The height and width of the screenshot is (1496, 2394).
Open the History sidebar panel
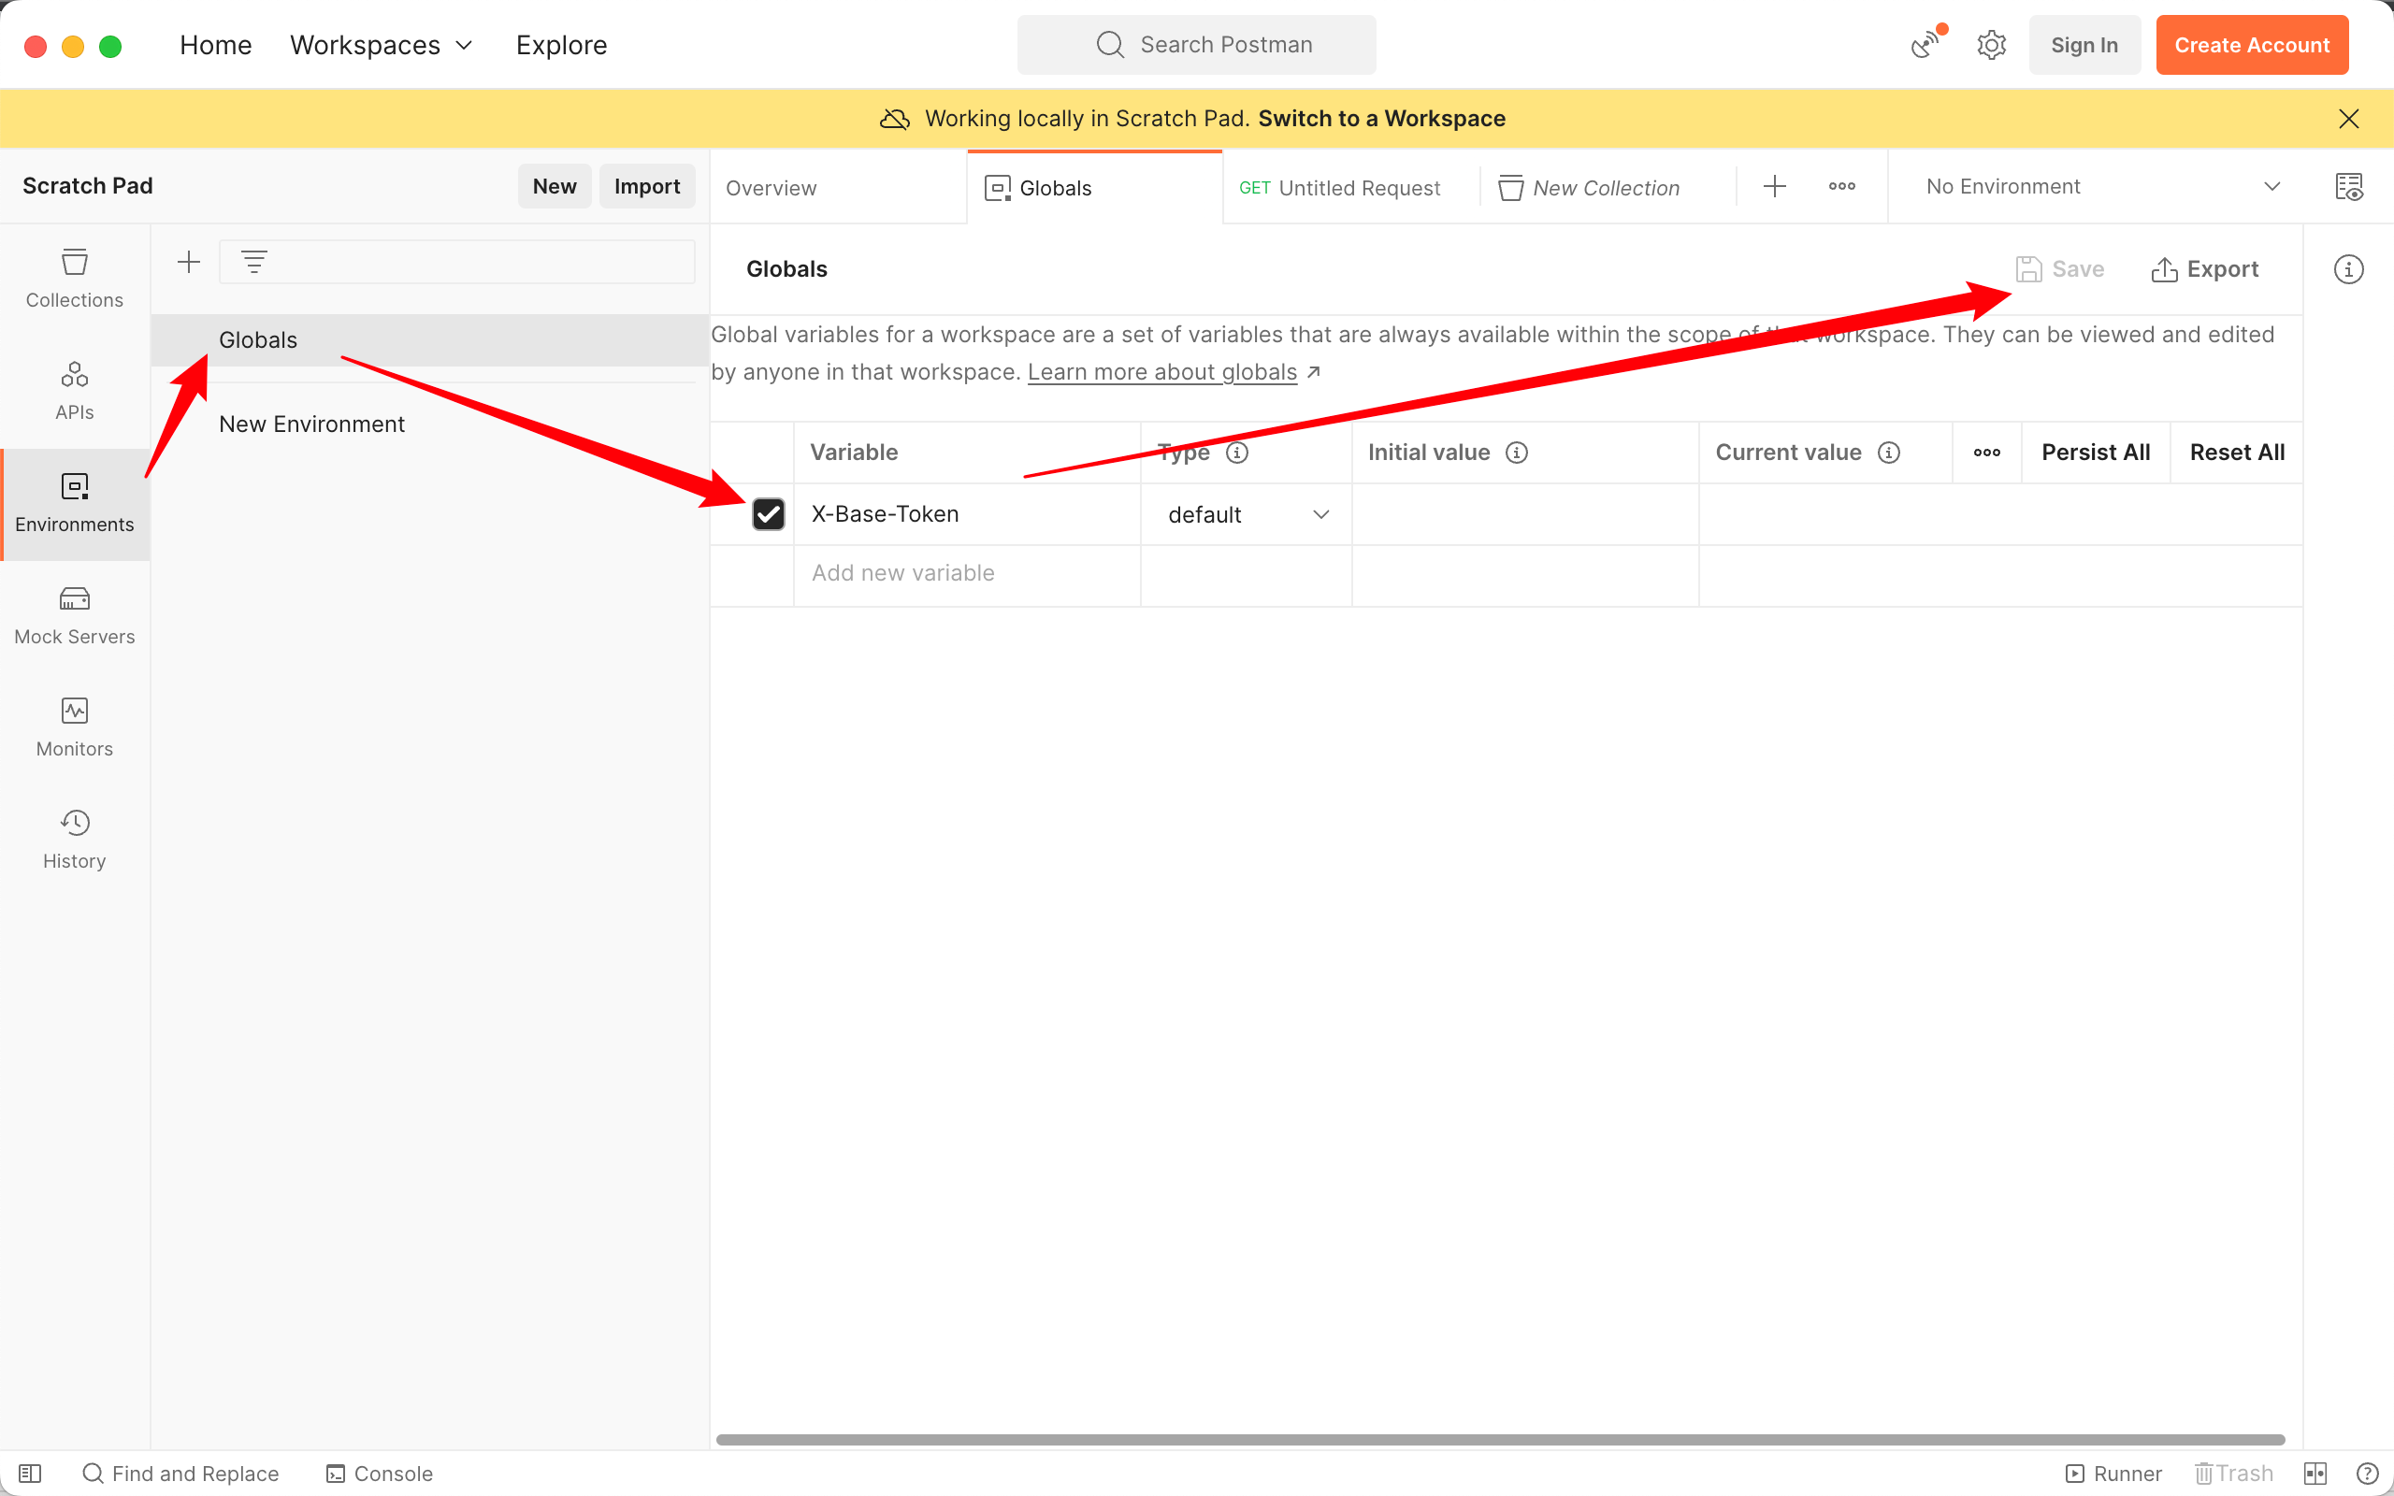point(74,839)
